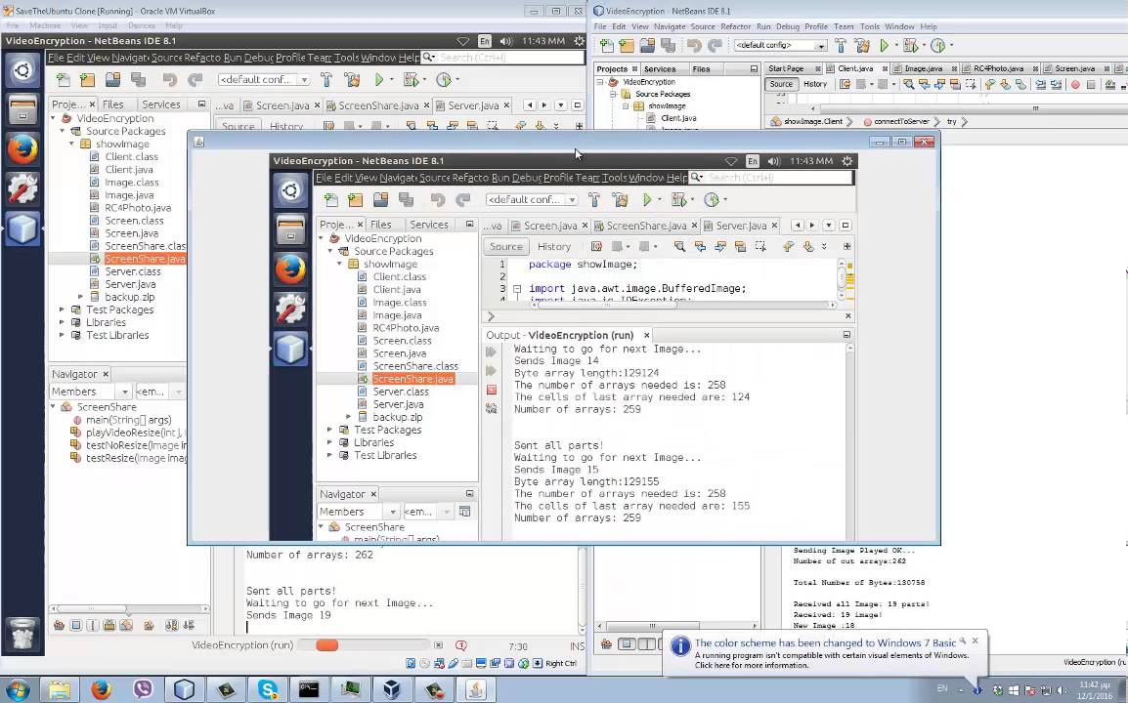Switch to Server.java tab in Ubuntu VM NetBeans
The image size is (1128, 703).
point(473,105)
